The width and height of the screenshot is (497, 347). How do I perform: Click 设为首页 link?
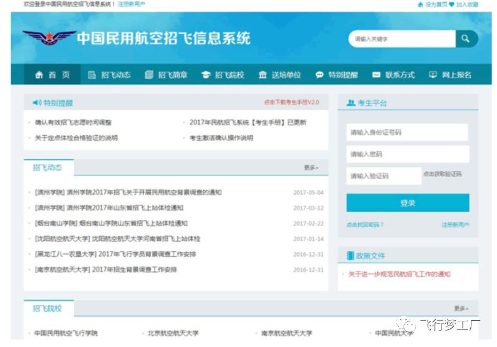coord(436,4)
